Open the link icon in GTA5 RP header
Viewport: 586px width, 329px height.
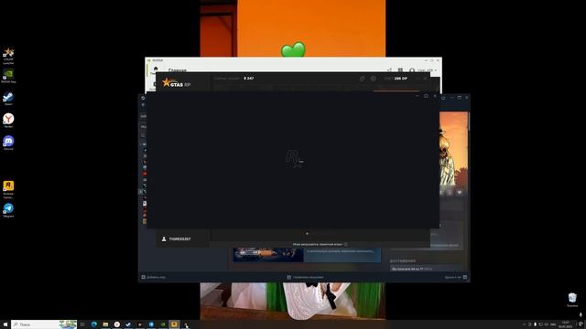tap(362, 79)
